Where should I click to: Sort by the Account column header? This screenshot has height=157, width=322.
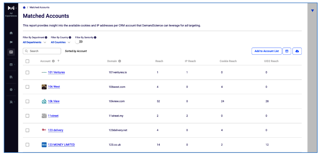45,61
